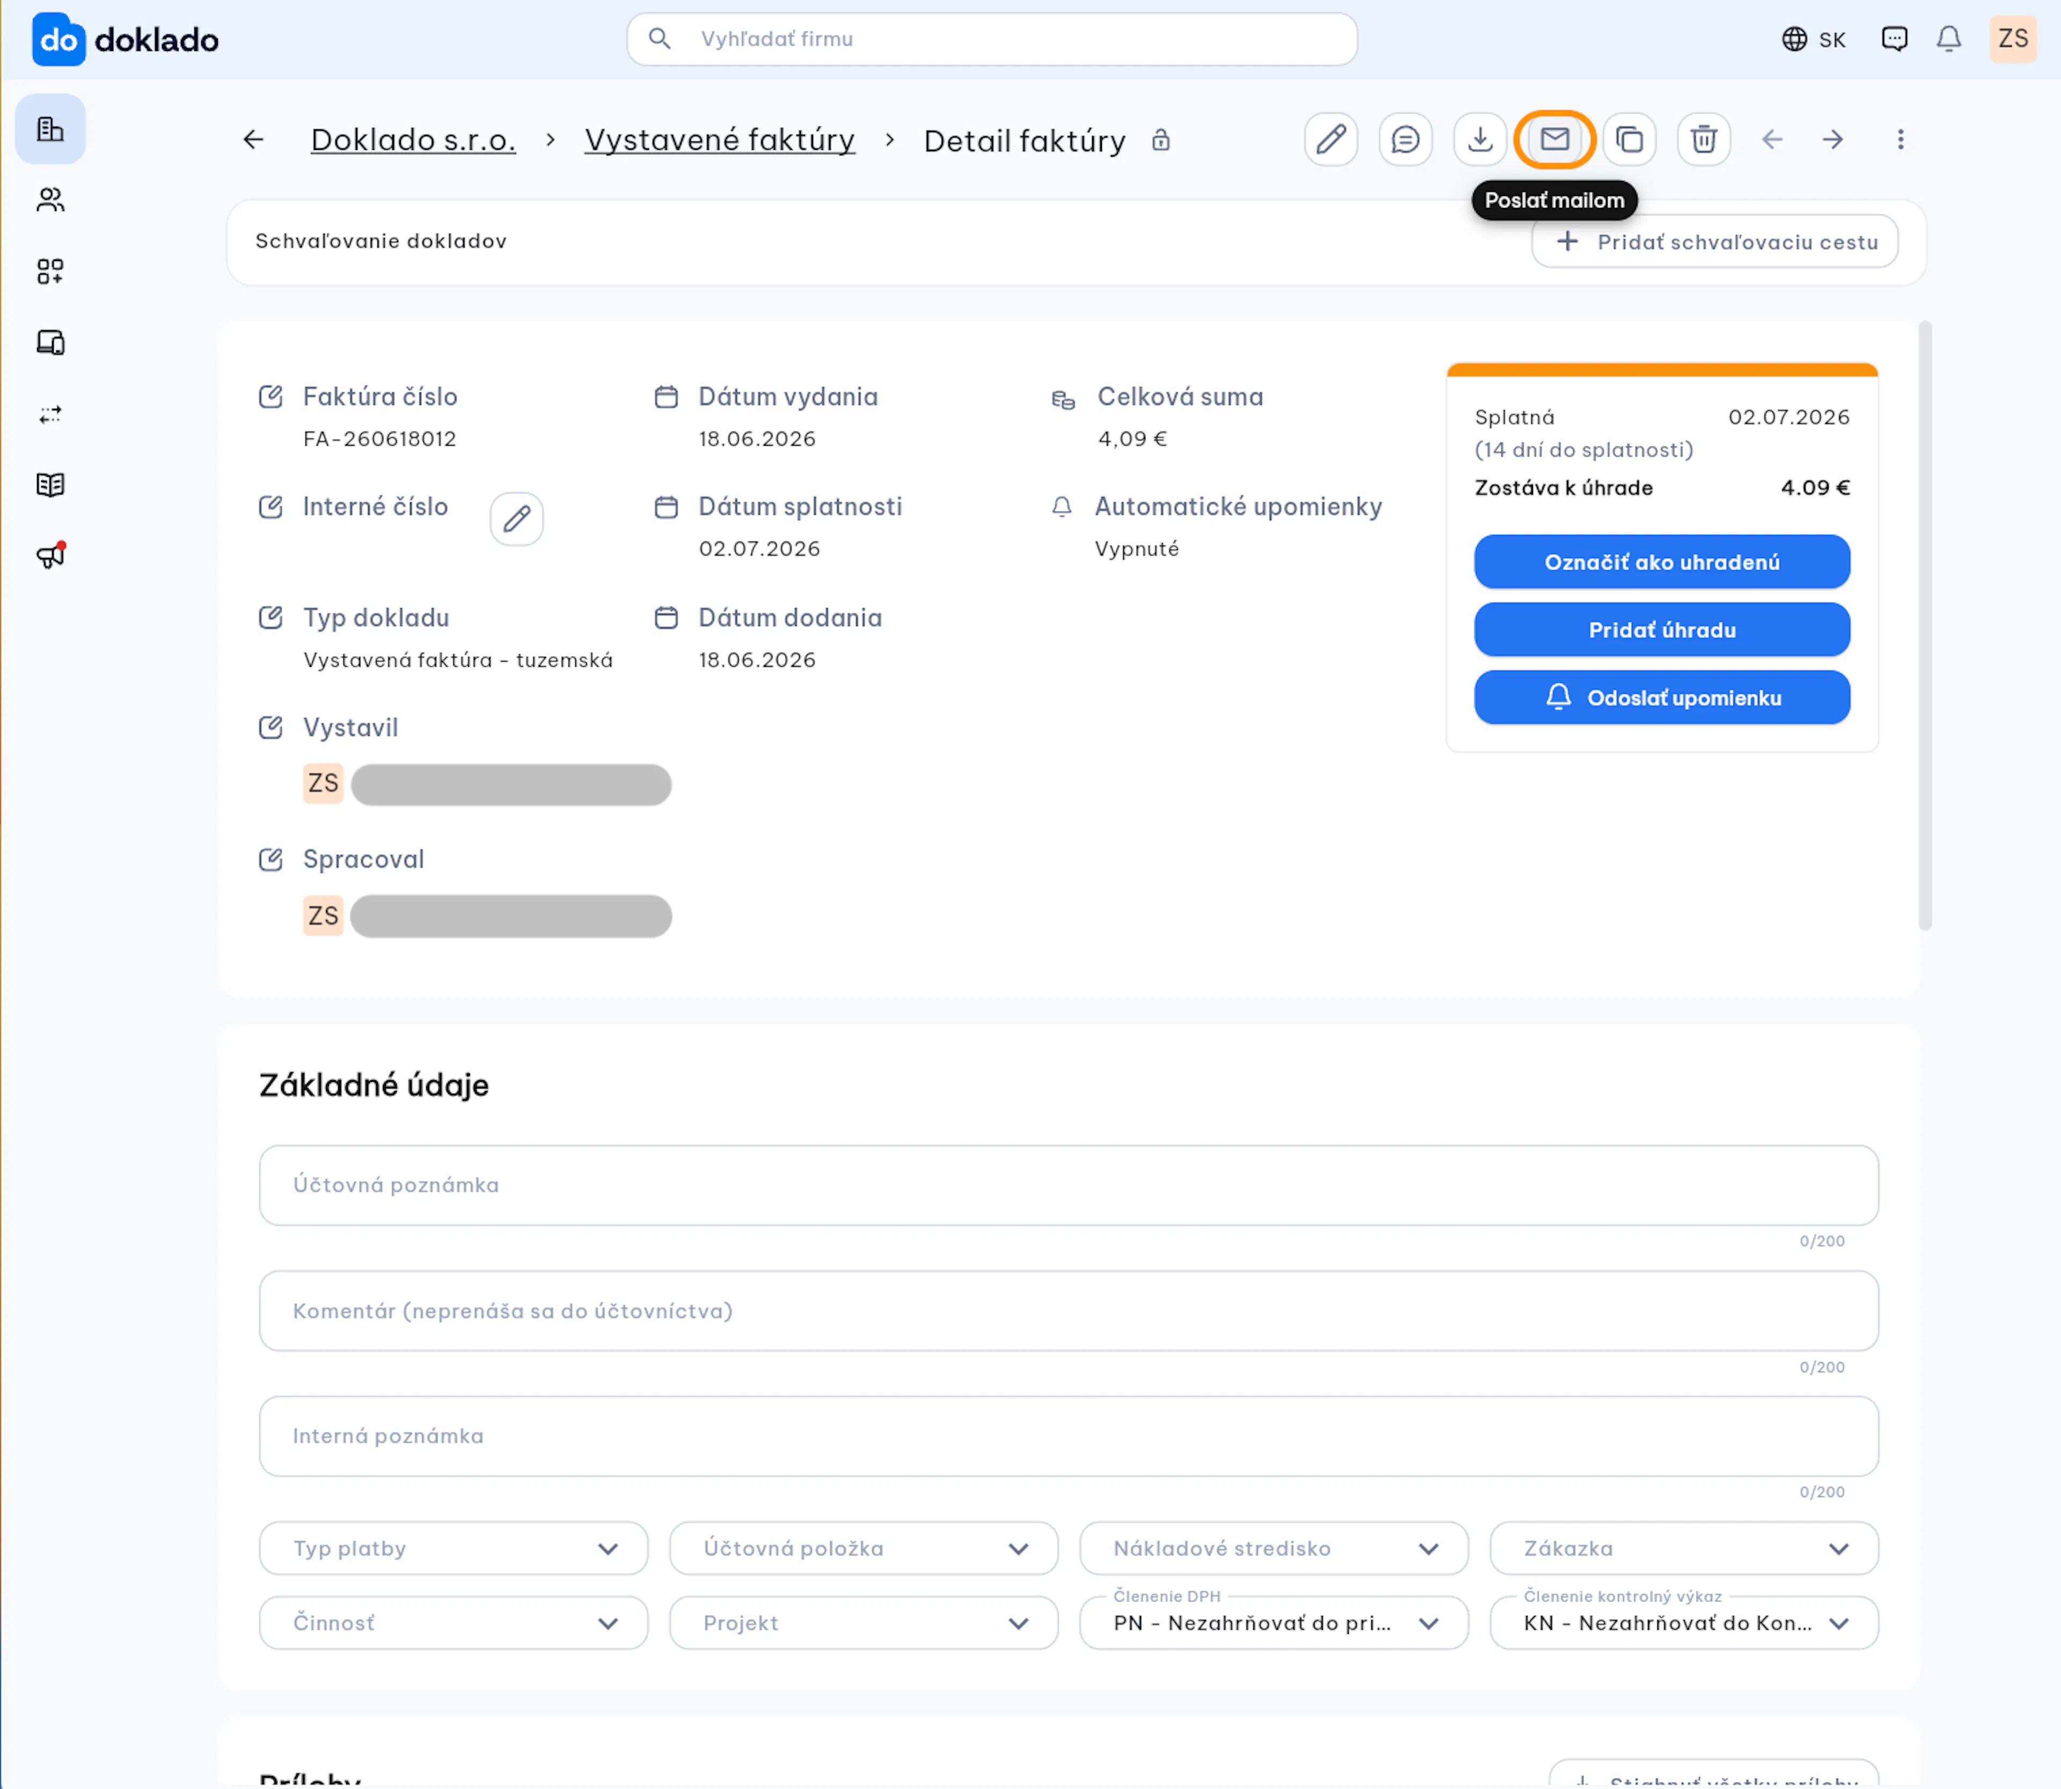Download the invoice with the download icon
Image resolution: width=2061 pixels, height=1789 pixels.
[x=1480, y=140]
